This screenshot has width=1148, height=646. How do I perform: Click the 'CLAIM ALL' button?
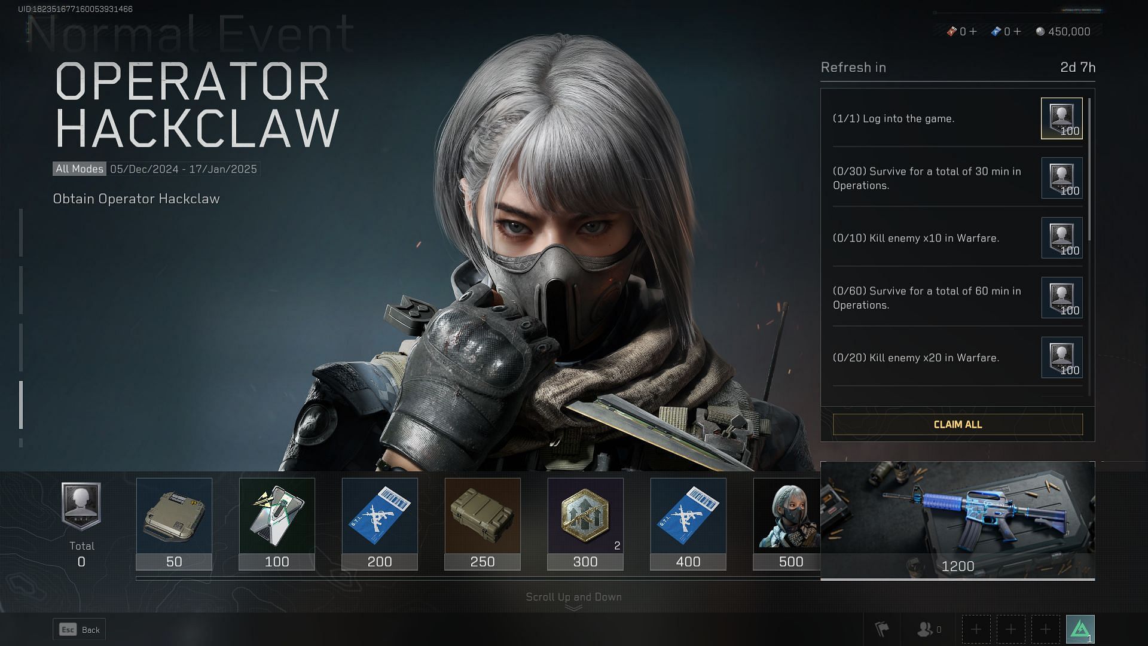pos(958,424)
